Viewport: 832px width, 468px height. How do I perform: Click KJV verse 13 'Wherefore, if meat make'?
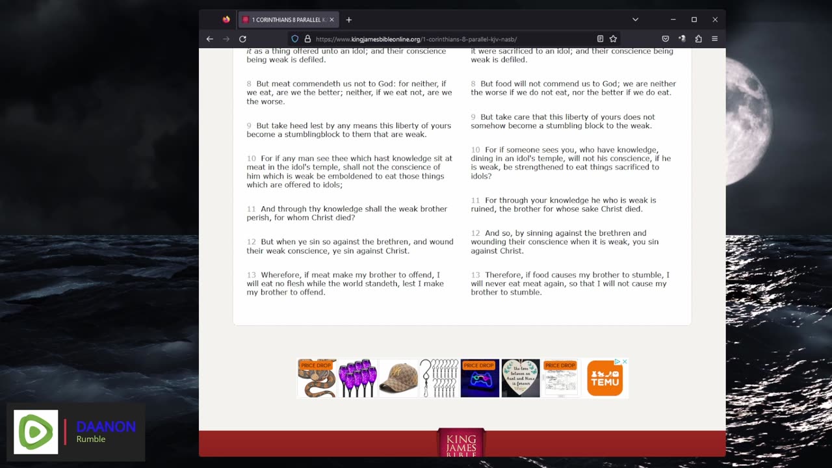345,283
